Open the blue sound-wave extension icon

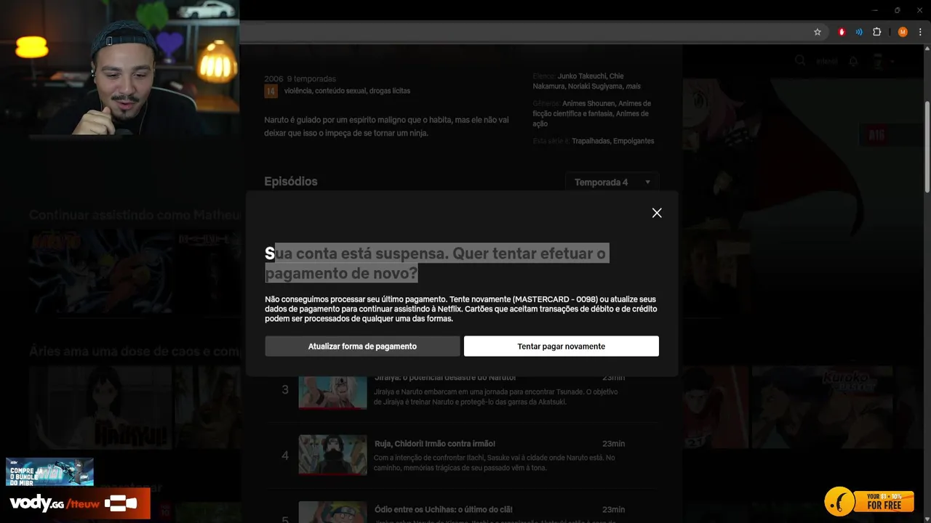[859, 32]
